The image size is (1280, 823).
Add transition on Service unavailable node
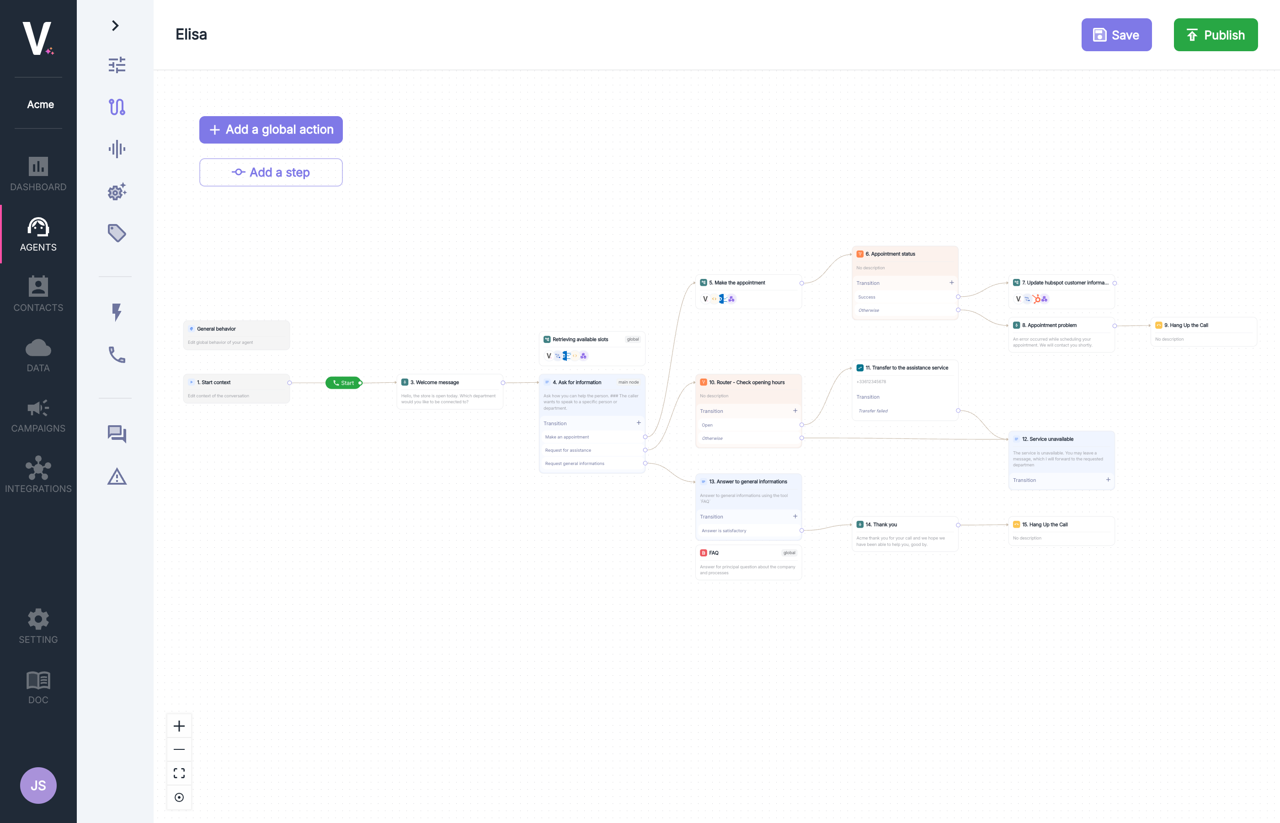[x=1108, y=480]
